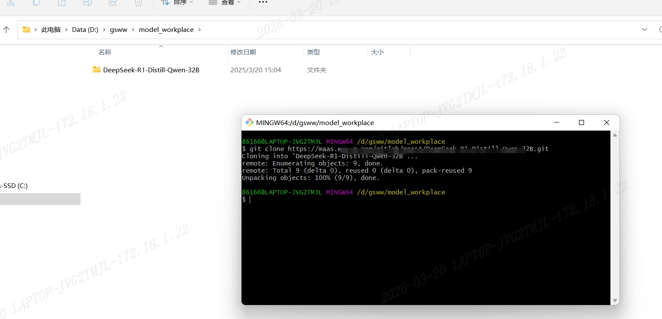Expand the chevron after Data (D:)
The width and height of the screenshot is (662, 319).
[x=104, y=30]
